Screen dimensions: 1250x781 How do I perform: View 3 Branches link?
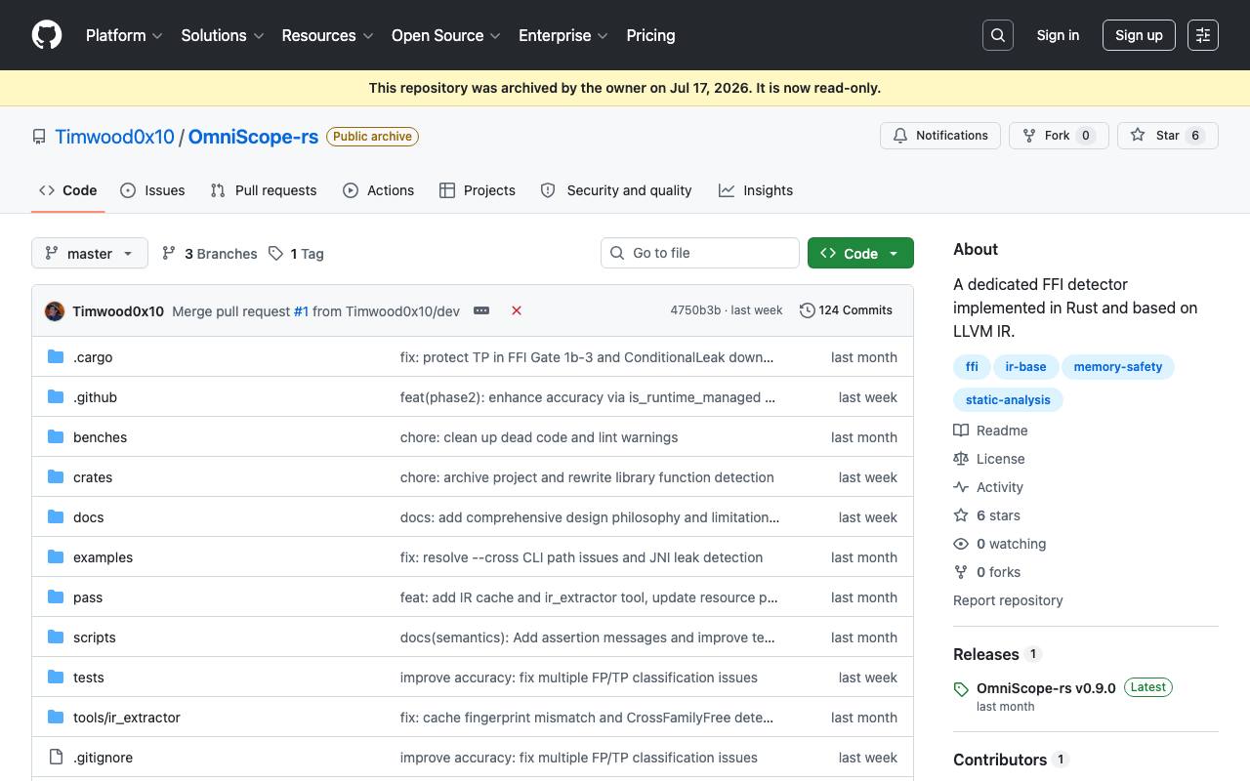pyautogui.click(x=209, y=254)
